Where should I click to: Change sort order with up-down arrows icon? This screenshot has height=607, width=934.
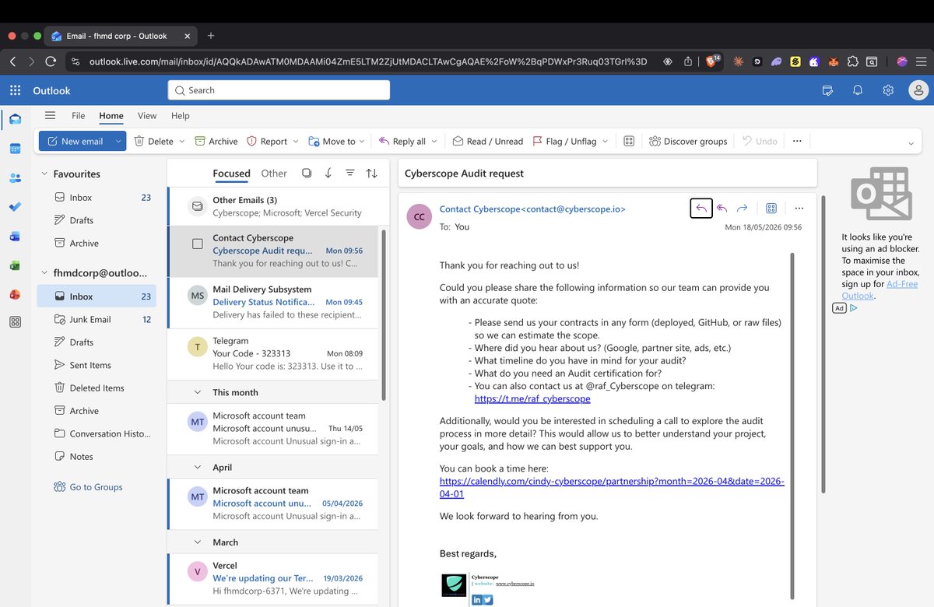point(372,173)
